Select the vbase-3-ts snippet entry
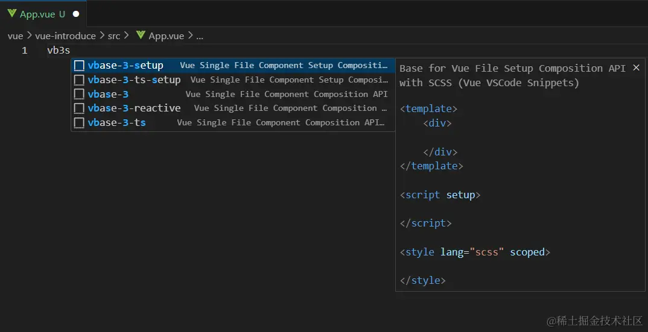 tap(233, 123)
